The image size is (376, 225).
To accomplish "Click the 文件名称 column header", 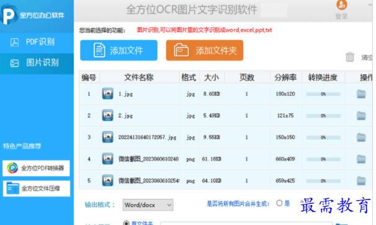I will tap(139, 77).
